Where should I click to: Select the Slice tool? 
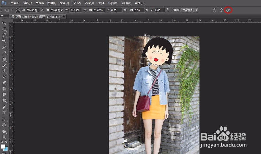4,47
